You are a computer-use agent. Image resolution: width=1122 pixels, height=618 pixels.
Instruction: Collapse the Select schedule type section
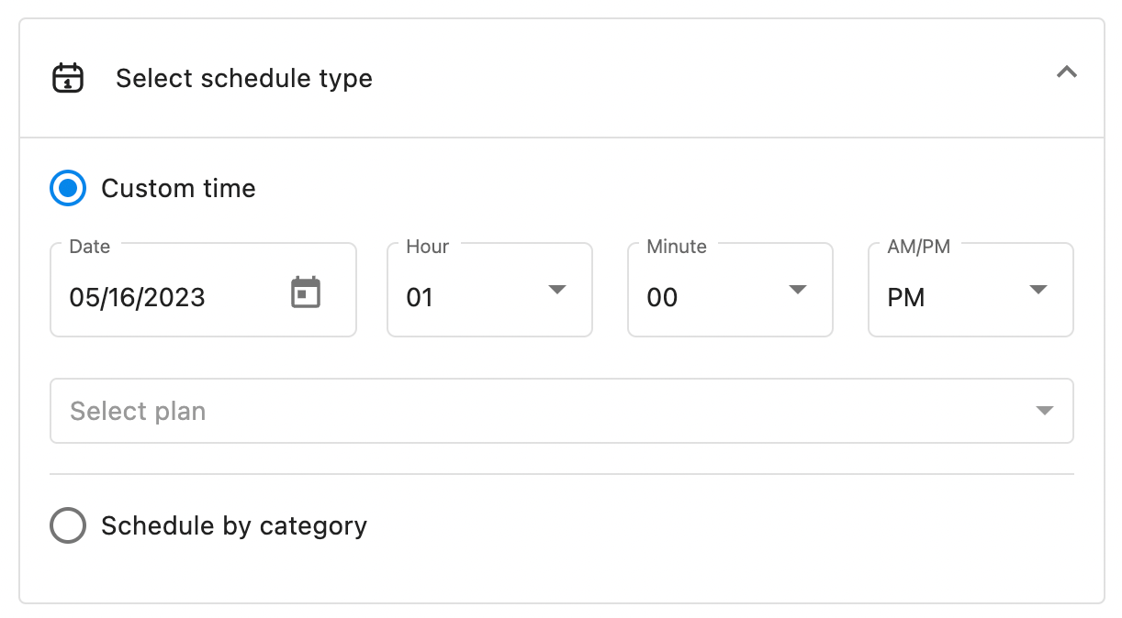[x=1066, y=72]
